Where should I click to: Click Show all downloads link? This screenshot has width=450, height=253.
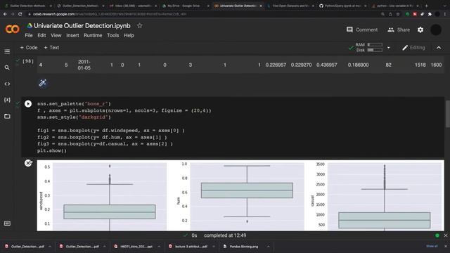pos(432,246)
